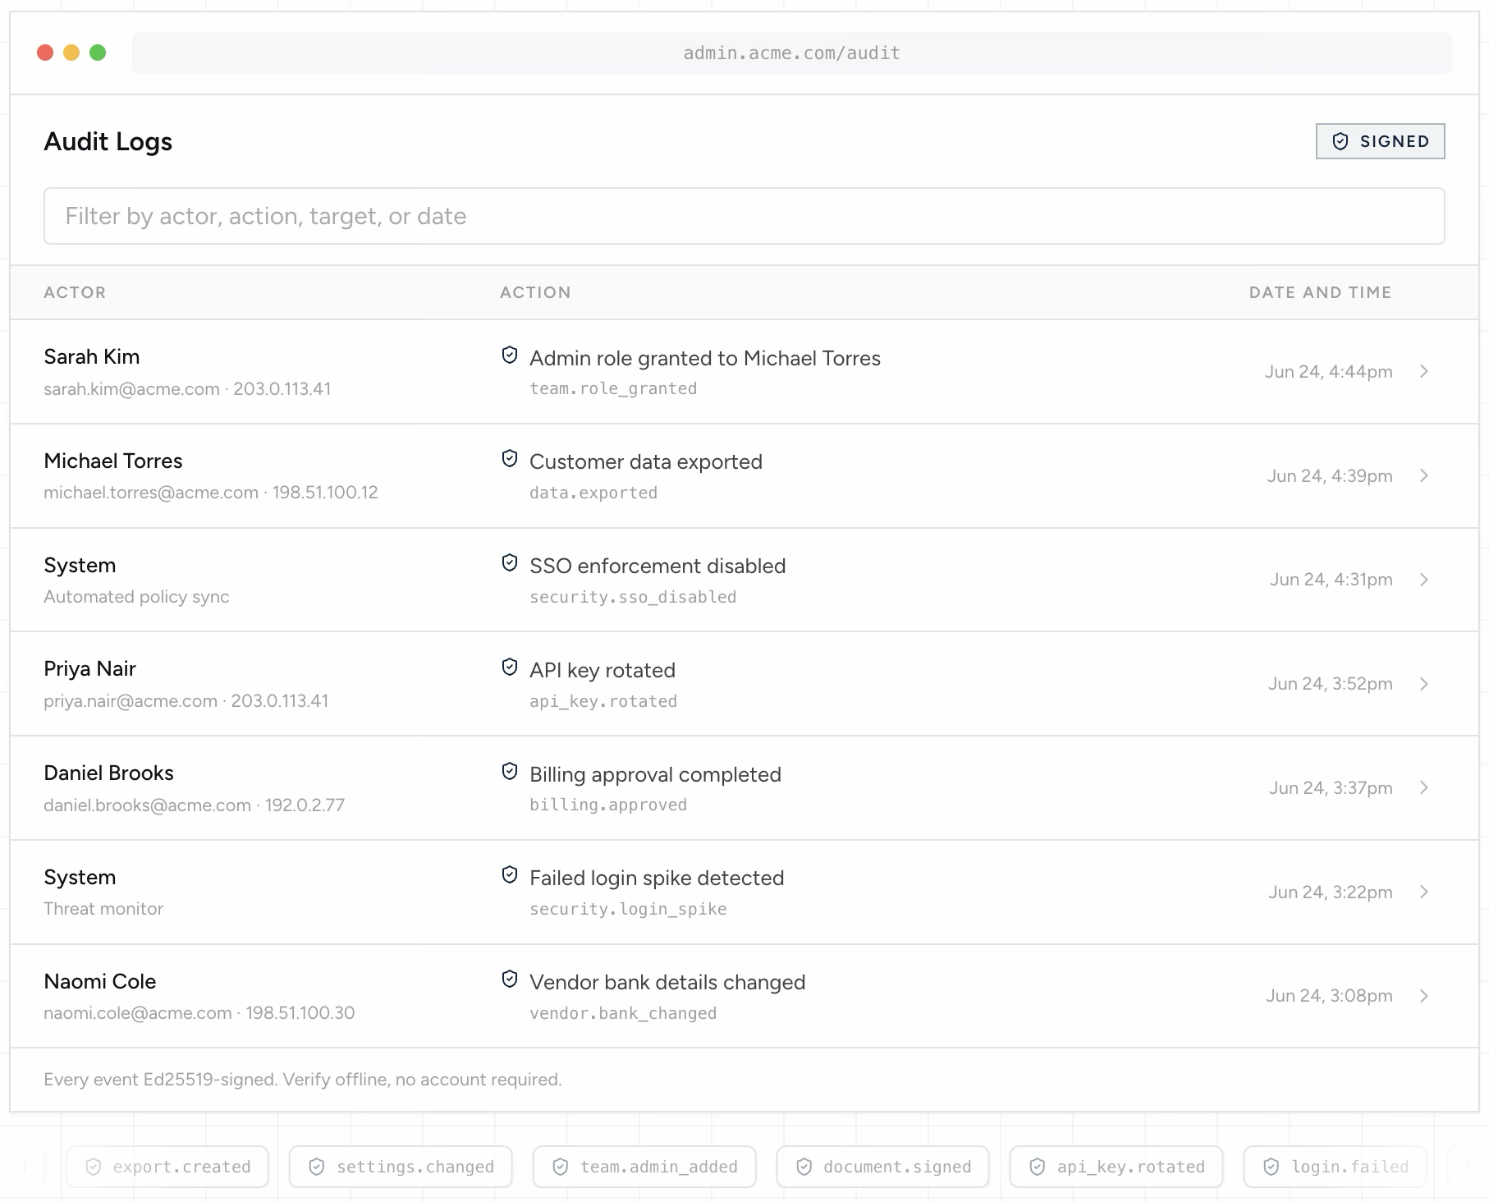Click the shield icon in bottom api_key.rotated chip
Viewport: 1489px width, 1202px height.
[x=1038, y=1167]
